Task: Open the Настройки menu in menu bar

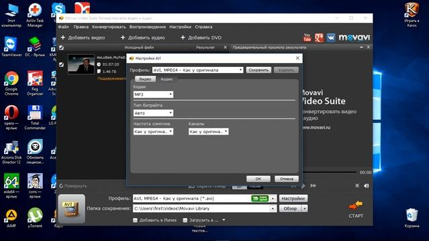Action: click(x=180, y=27)
